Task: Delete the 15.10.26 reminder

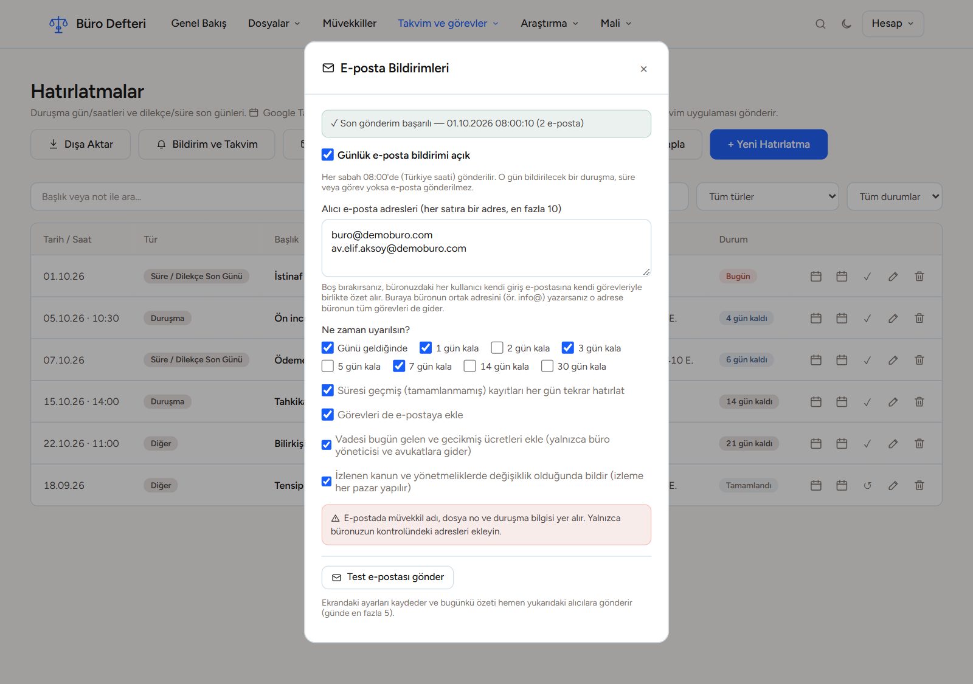Action: click(919, 402)
